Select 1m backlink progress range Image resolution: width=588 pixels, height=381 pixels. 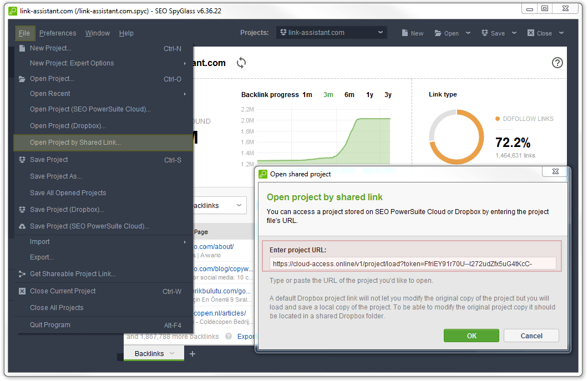click(x=307, y=94)
